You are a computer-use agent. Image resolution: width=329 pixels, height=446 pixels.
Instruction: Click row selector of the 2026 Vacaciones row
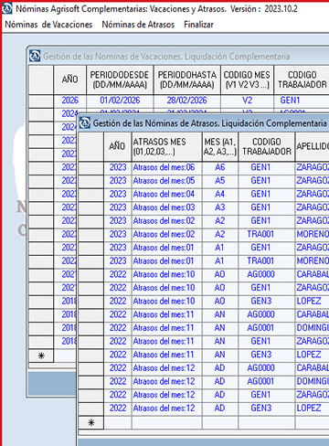41,101
